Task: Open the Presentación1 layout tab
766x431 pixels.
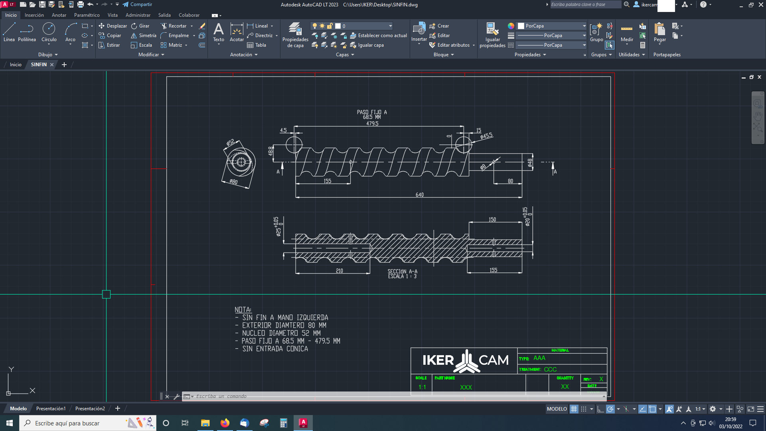Action: tap(51, 408)
